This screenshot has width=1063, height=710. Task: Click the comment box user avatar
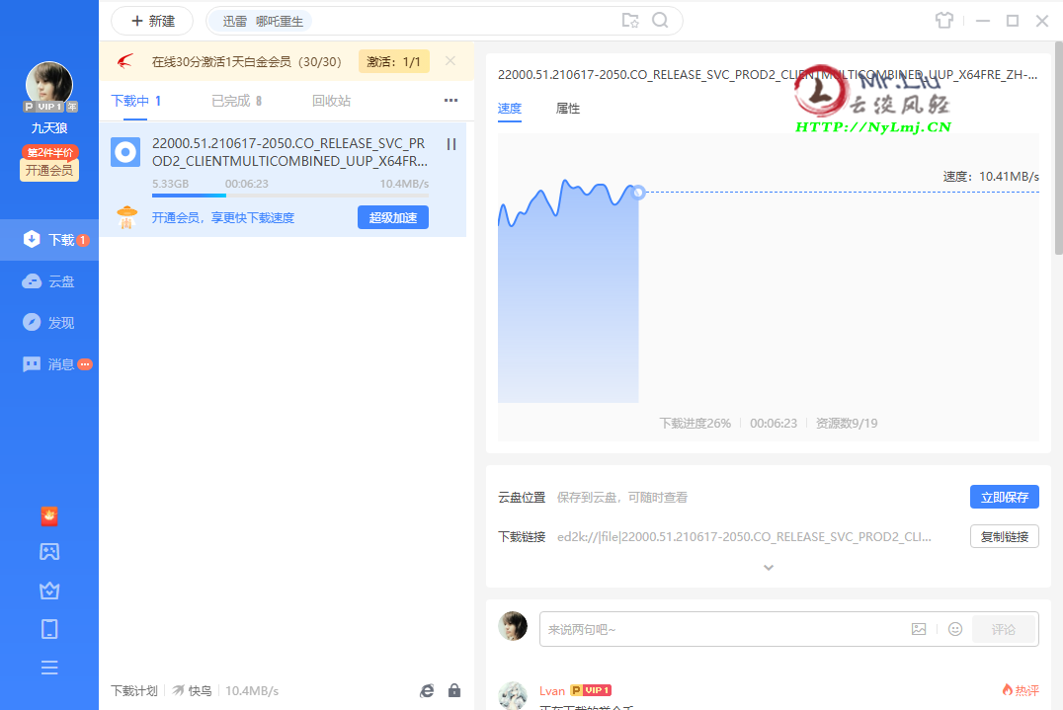pyautogui.click(x=513, y=627)
